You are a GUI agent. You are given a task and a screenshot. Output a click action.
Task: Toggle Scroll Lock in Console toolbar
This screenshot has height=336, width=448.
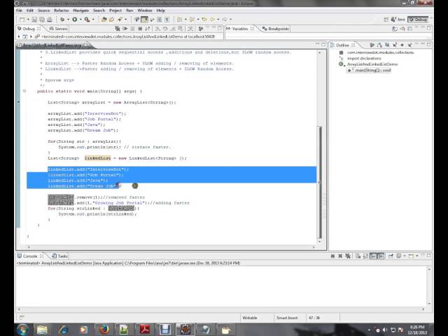tap(365, 256)
